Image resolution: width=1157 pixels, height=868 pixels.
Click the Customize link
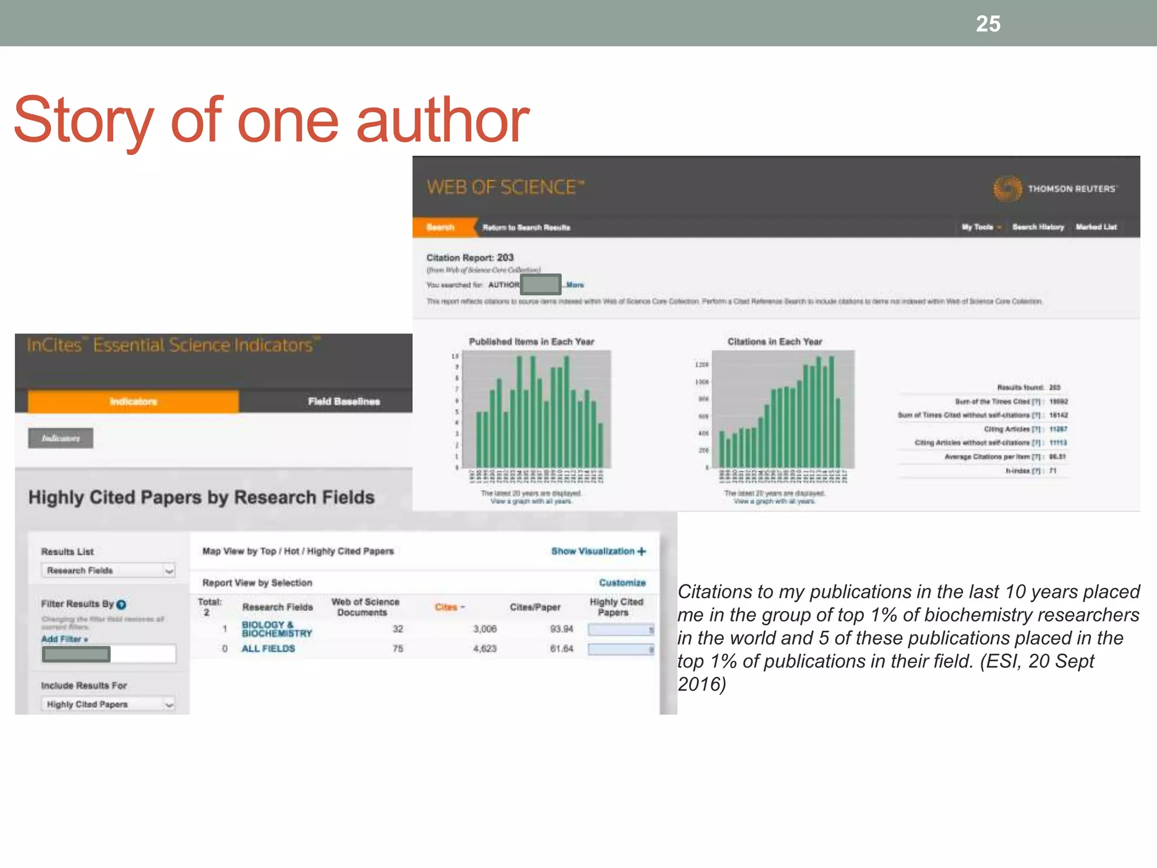click(622, 583)
